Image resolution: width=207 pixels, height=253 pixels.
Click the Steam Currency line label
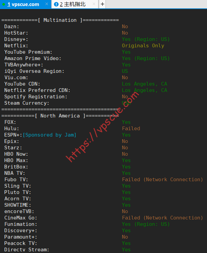click(27, 103)
